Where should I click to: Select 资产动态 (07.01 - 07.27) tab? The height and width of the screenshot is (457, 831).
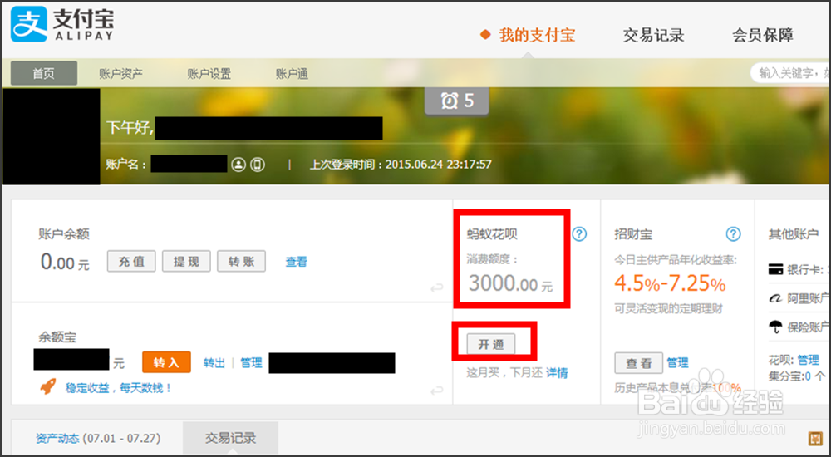coord(98,439)
